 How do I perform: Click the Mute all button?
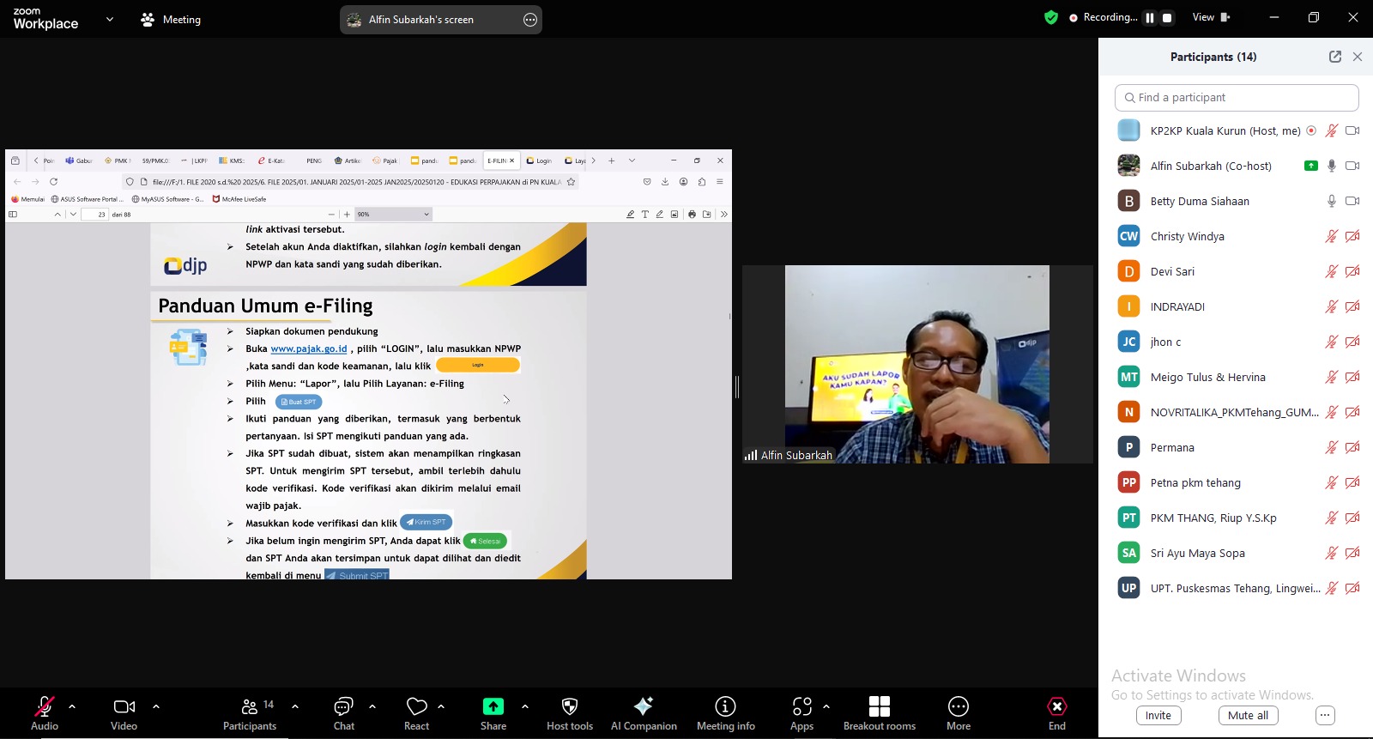coord(1248,715)
